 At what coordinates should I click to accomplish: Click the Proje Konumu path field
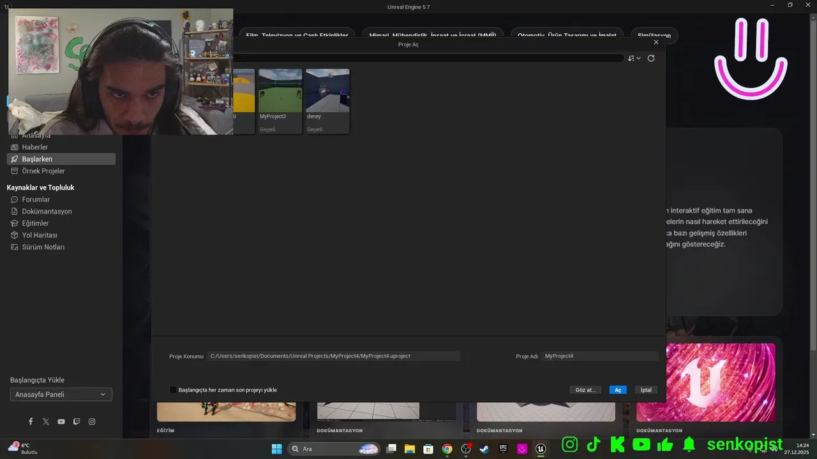[x=333, y=356]
